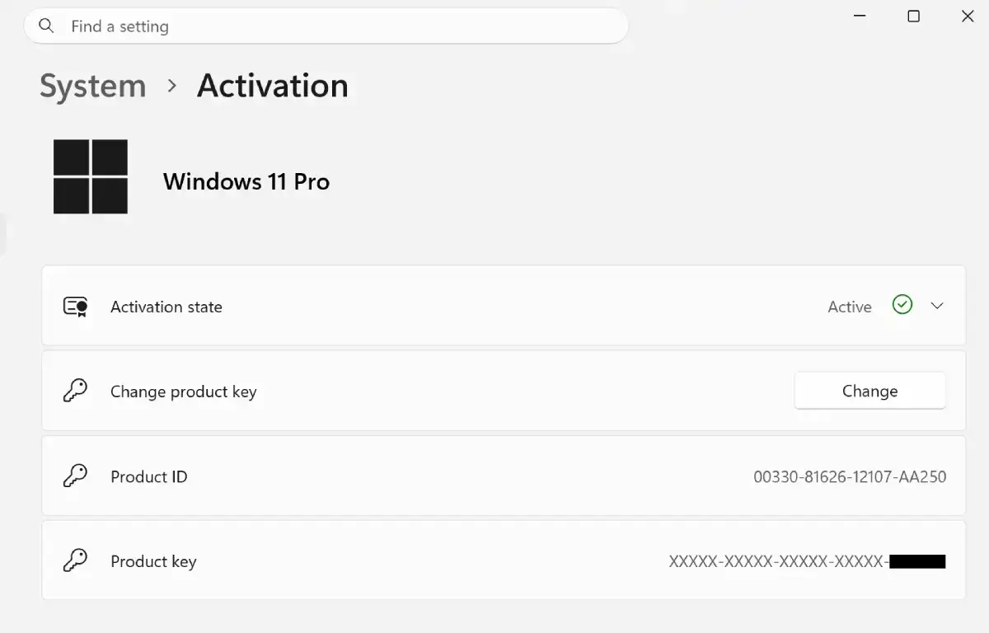Click the search magnifier icon
Viewport: 989px width, 633px height.
[x=47, y=26]
